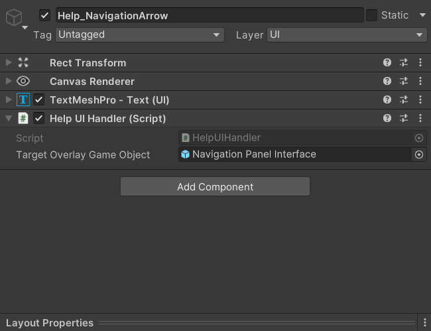Click the Canvas Renderer title text
431x331 pixels.
pyautogui.click(x=92, y=82)
